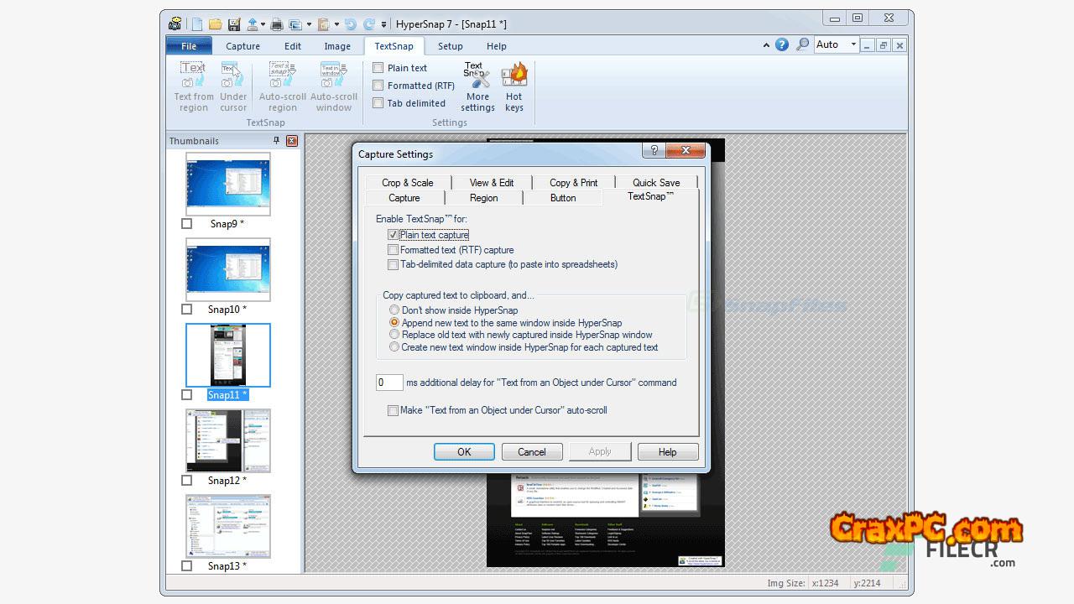The image size is (1074, 604).
Task: Click the delay milliseconds input field
Action: point(389,383)
